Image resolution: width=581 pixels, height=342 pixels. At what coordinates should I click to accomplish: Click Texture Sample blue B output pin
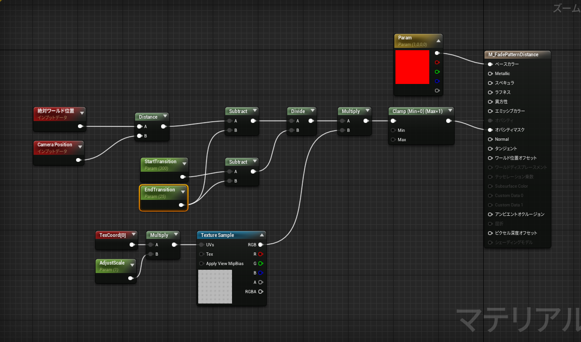[x=261, y=273]
